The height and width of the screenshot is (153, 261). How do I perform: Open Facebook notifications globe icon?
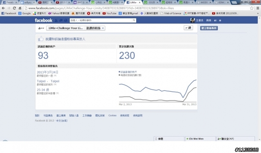tap(66, 20)
